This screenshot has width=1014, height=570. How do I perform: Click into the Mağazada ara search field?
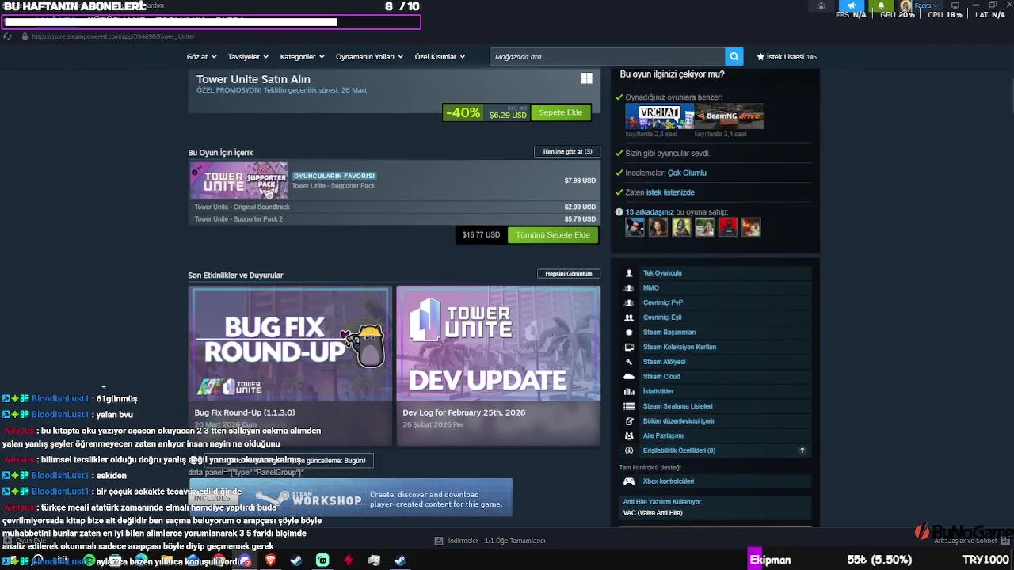608,57
